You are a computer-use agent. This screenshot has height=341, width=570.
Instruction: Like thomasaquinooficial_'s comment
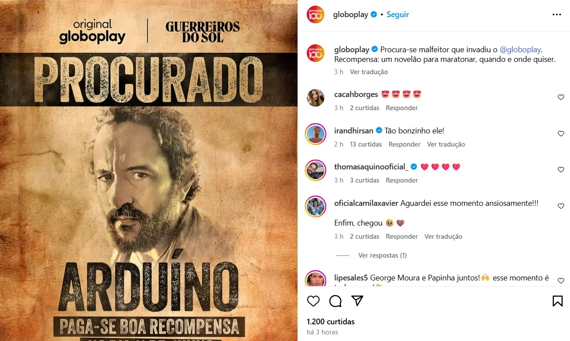[561, 170]
